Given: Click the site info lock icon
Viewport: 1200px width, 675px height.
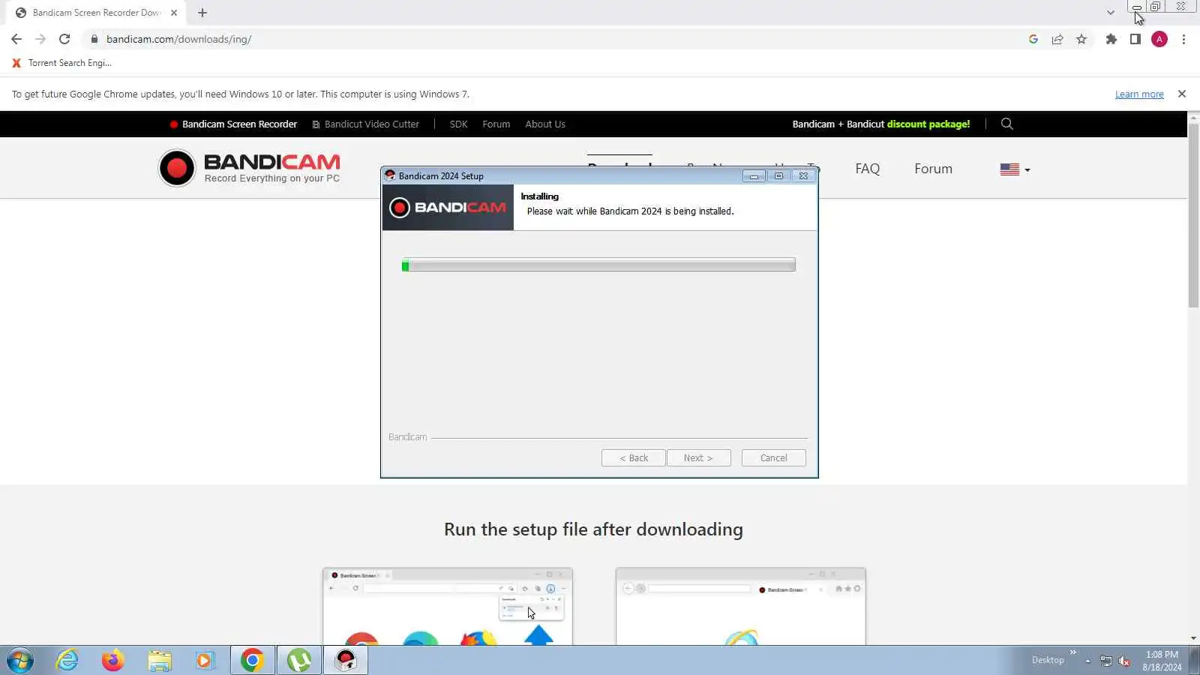Looking at the screenshot, I should pyautogui.click(x=94, y=39).
